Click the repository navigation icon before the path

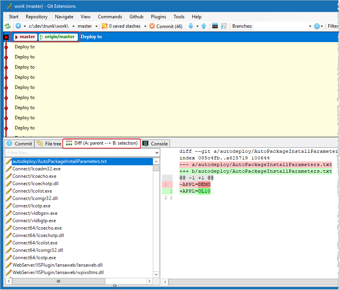click(18, 26)
